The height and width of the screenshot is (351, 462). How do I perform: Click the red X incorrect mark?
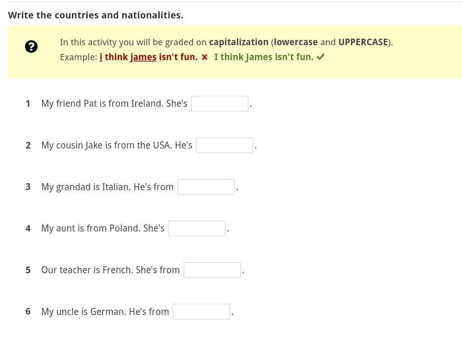coord(204,57)
